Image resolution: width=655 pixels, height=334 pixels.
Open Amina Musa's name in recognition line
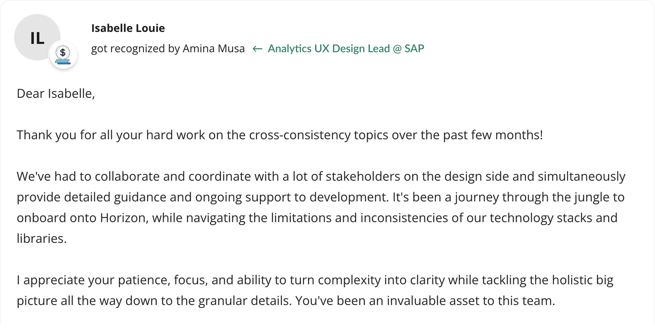click(x=214, y=49)
